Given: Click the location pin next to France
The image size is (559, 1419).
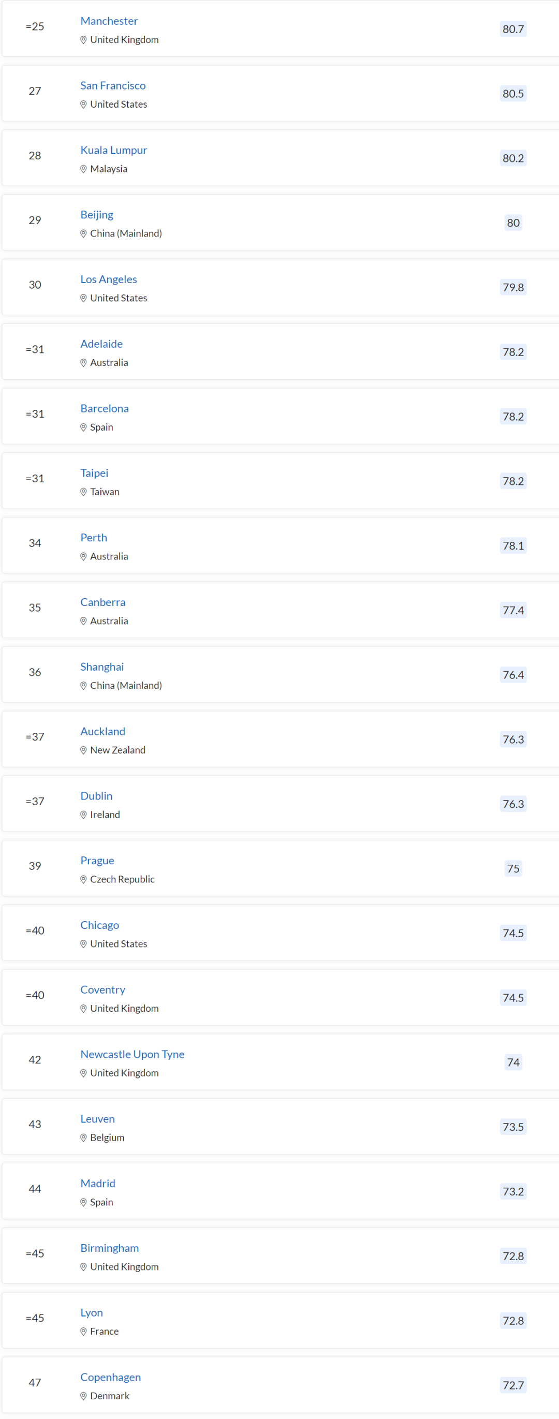Looking at the screenshot, I should 83,1332.
